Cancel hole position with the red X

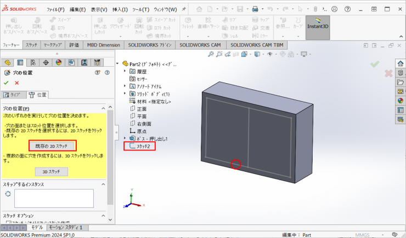[x=17, y=83]
